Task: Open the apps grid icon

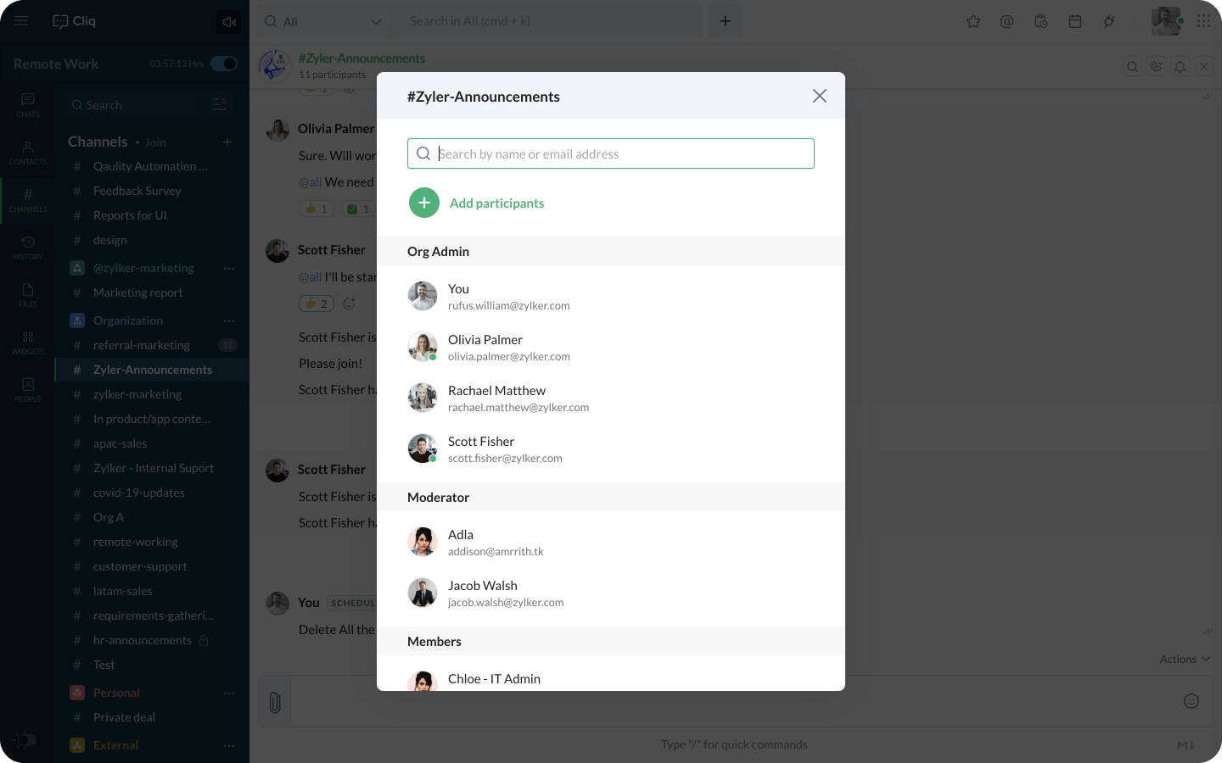Action: pos(1203,21)
